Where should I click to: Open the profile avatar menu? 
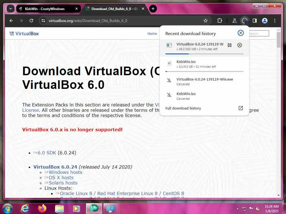coord(265,21)
